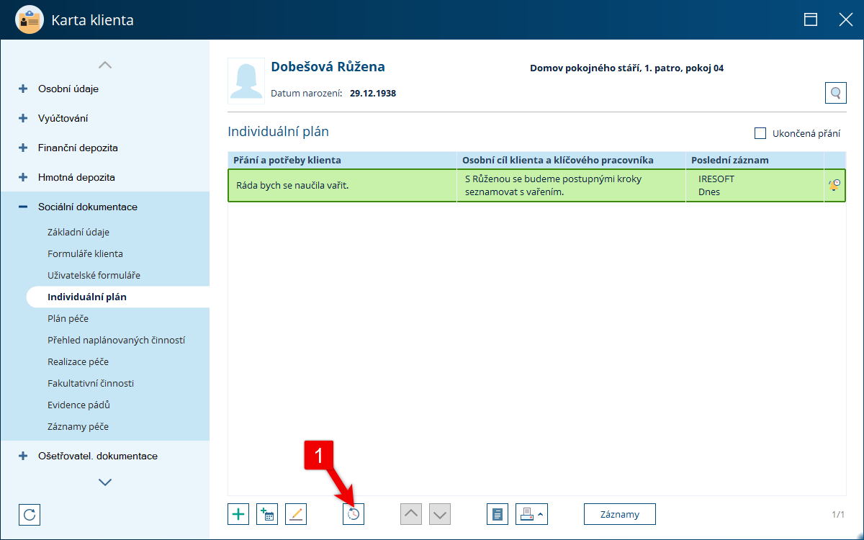864x540 pixels.
Task: Click the magnifier search icon near client header
Action: (x=835, y=93)
